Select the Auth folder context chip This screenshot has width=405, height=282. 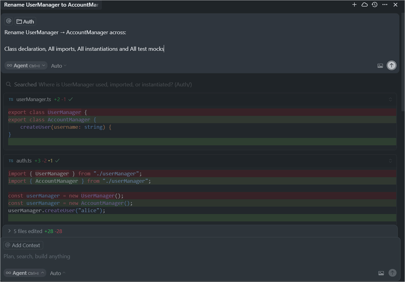25,21
